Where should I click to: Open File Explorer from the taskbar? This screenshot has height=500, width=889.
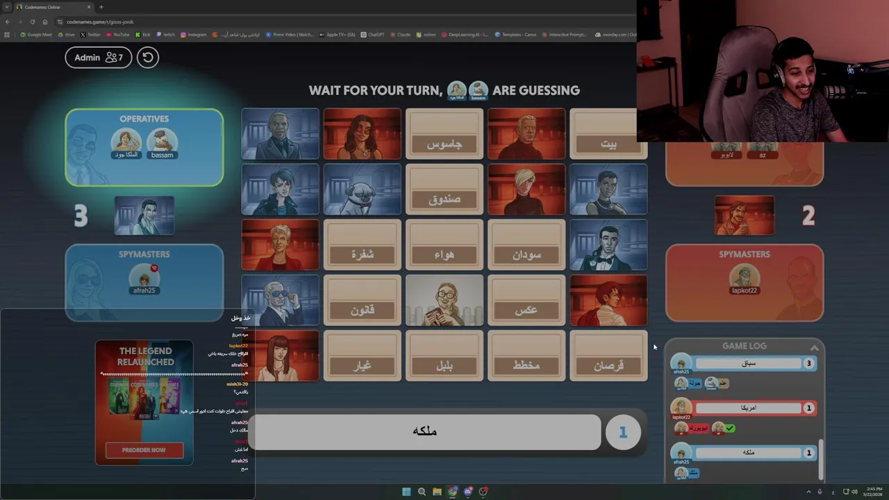pos(437,492)
